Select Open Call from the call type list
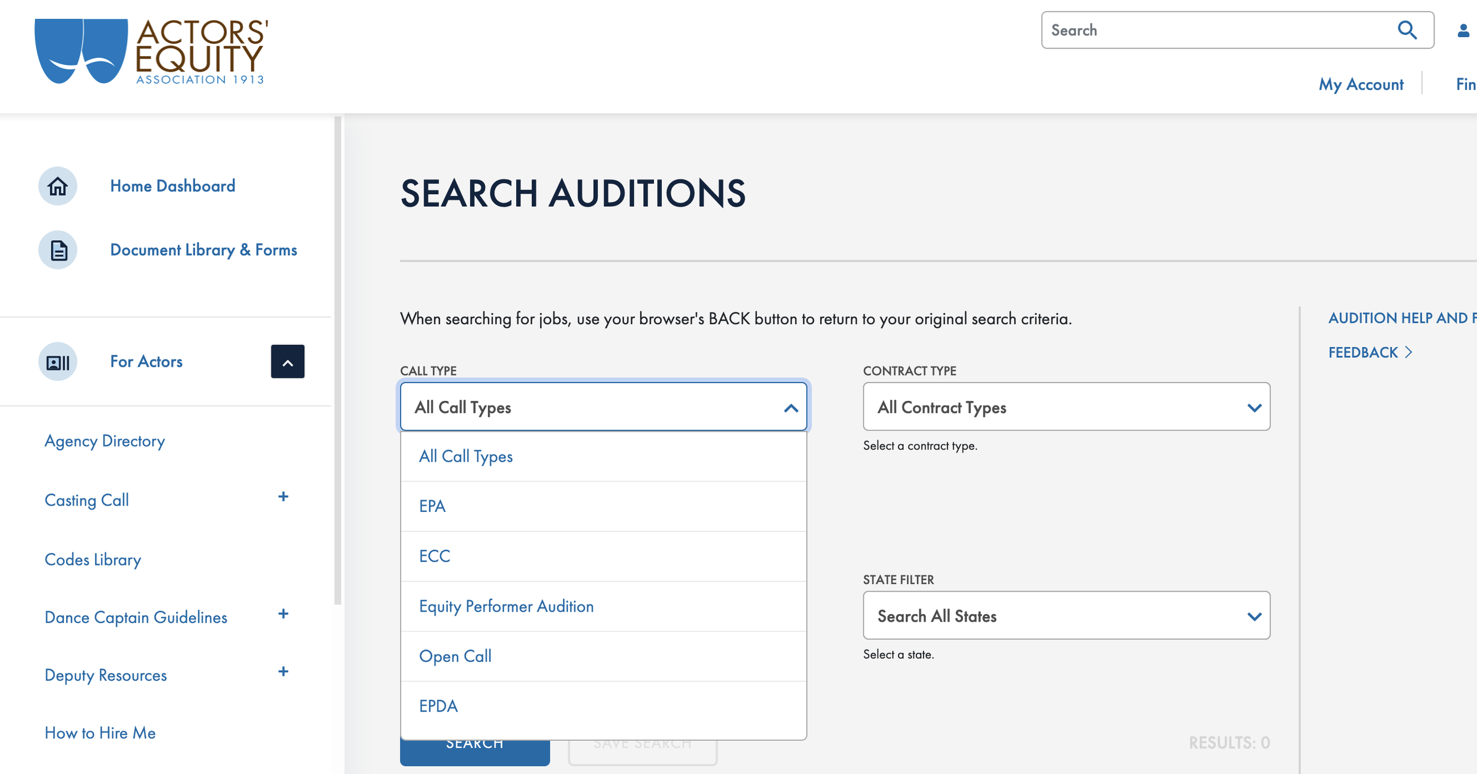This screenshot has width=1477, height=774. 455,656
